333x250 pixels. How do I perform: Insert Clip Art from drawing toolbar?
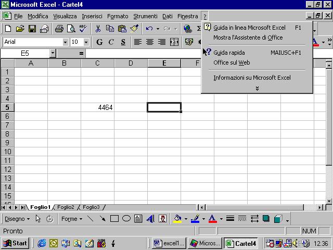[162, 219]
